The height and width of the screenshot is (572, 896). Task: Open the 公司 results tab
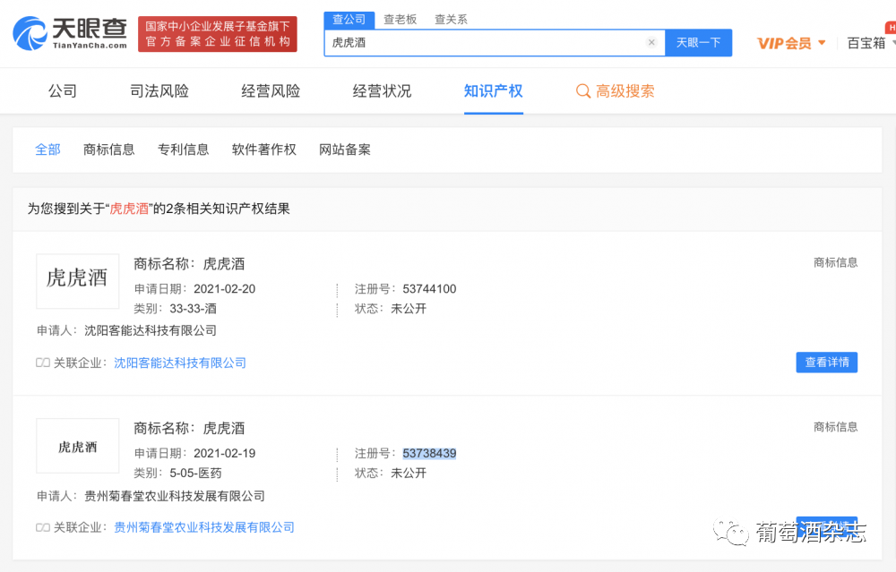coord(63,91)
